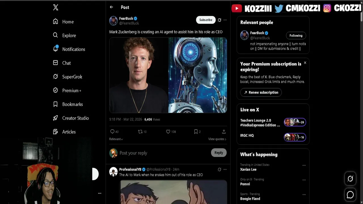Screen dimensions: 363x204
Task: Bookmark the FearBuck post
Action: (196, 131)
